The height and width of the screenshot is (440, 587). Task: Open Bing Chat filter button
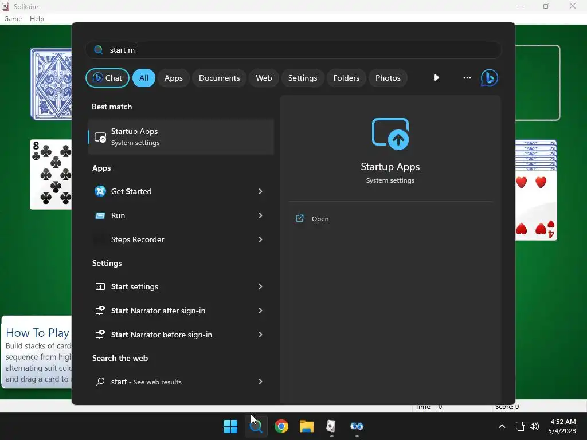click(107, 78)
